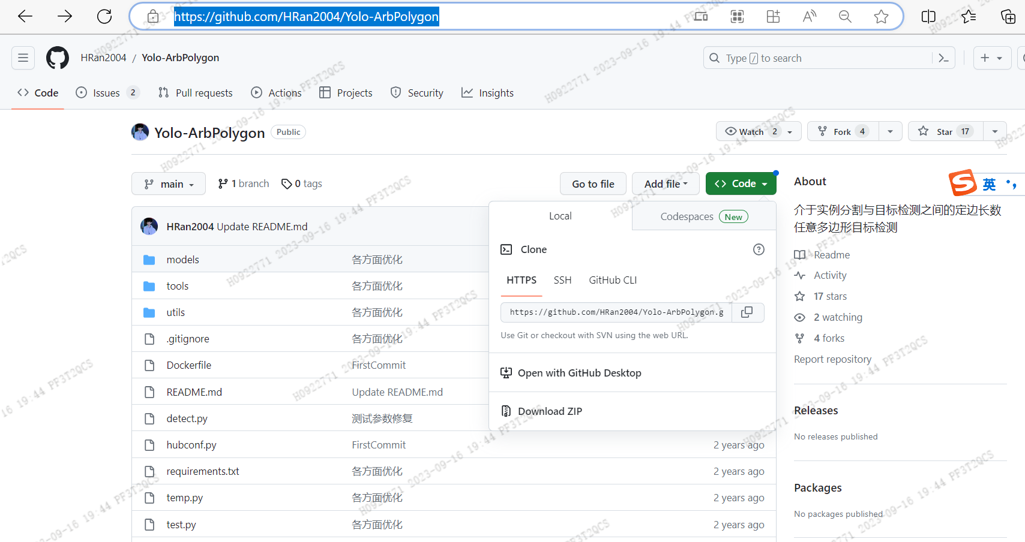The width and height of the screenshot is (1025, 542).
Task: Open the 0 tags link
Action: pos(302,183)
